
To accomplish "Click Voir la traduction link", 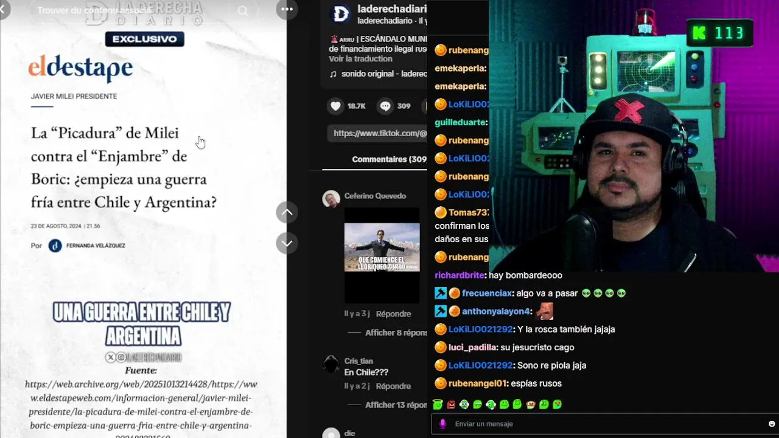I will (x=360, y=59).
